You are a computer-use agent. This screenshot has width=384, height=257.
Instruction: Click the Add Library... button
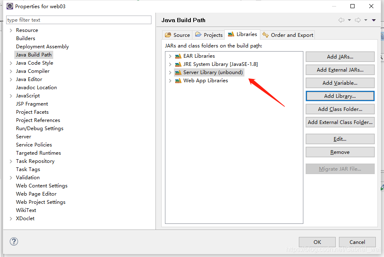click(340, 96)
